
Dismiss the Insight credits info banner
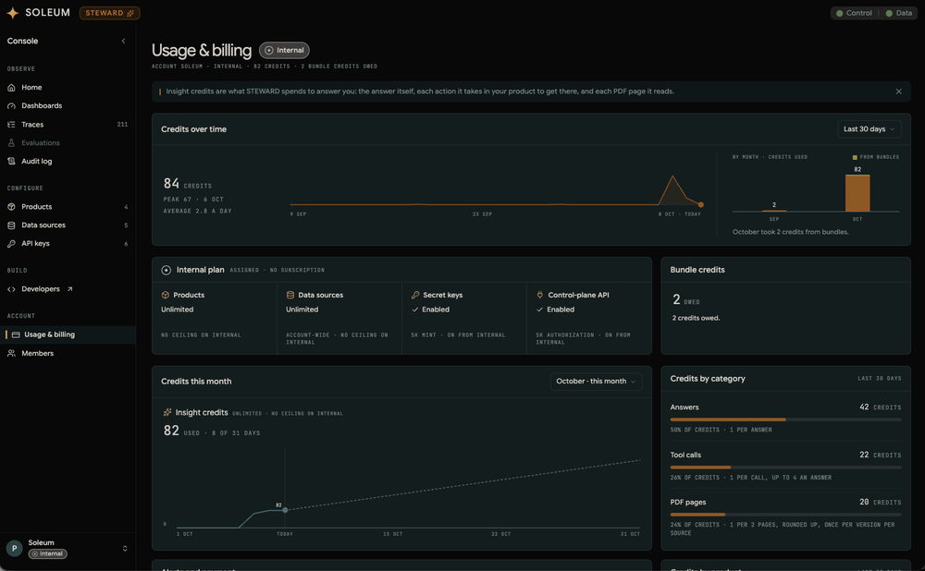pyautogui.click(x=898, y=91)
